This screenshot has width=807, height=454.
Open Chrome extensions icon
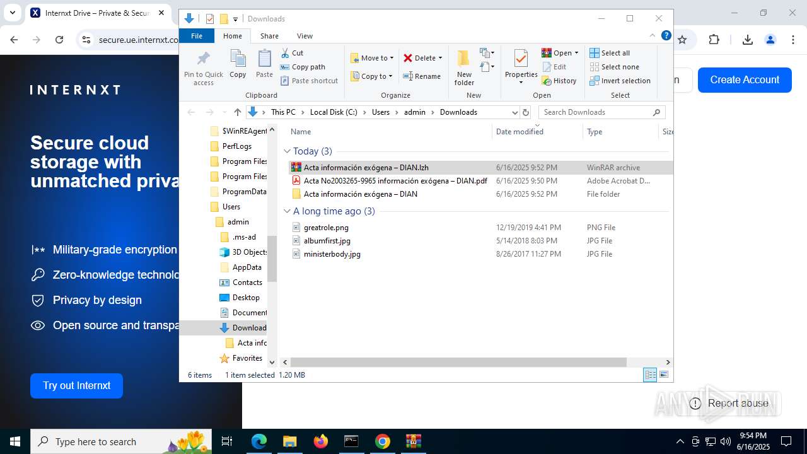pos(714,40)
